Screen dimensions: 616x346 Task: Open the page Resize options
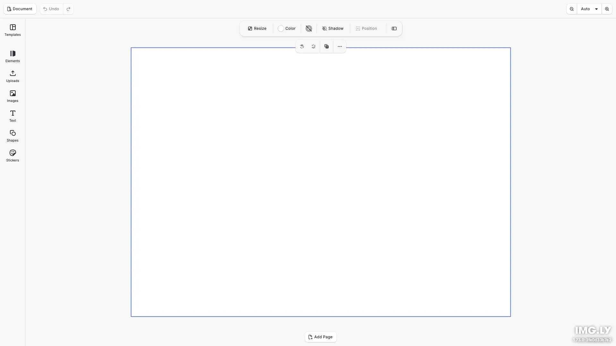(x=257, y=29)
